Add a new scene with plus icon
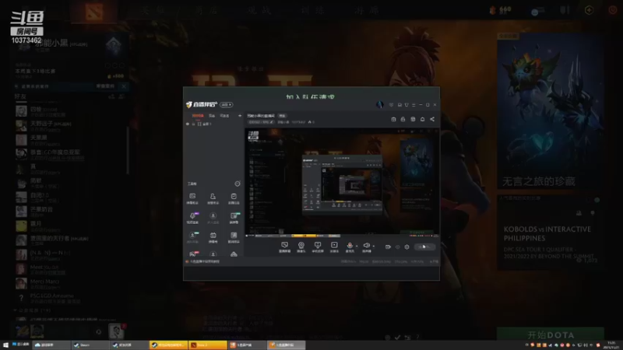 [x=240, y=115]
